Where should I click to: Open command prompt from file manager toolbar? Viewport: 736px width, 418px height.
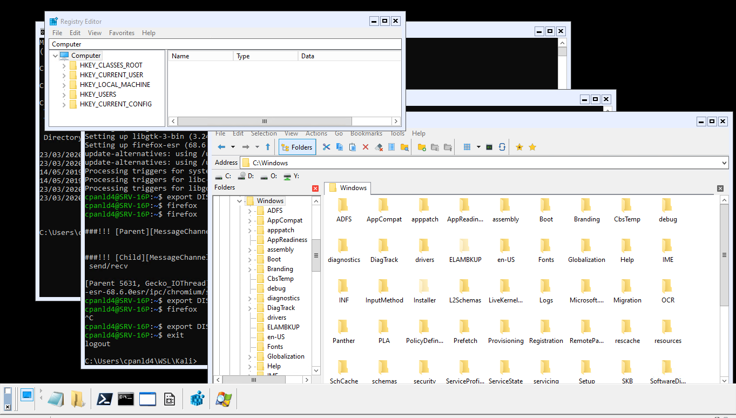pos(489,147)
